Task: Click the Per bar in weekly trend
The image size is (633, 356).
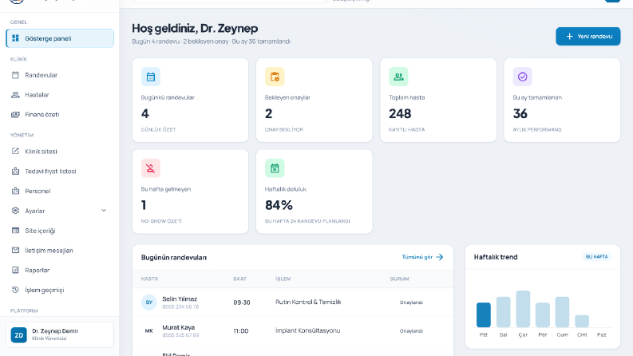Action: pyautogui.click(x=543, y=314)
